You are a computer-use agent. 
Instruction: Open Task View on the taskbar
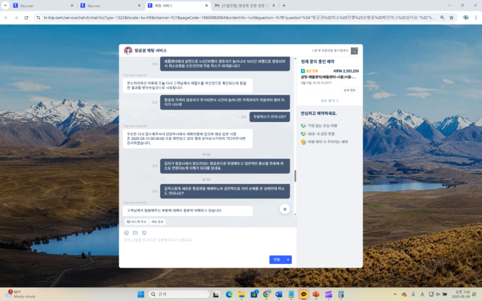tap(216, 294)
